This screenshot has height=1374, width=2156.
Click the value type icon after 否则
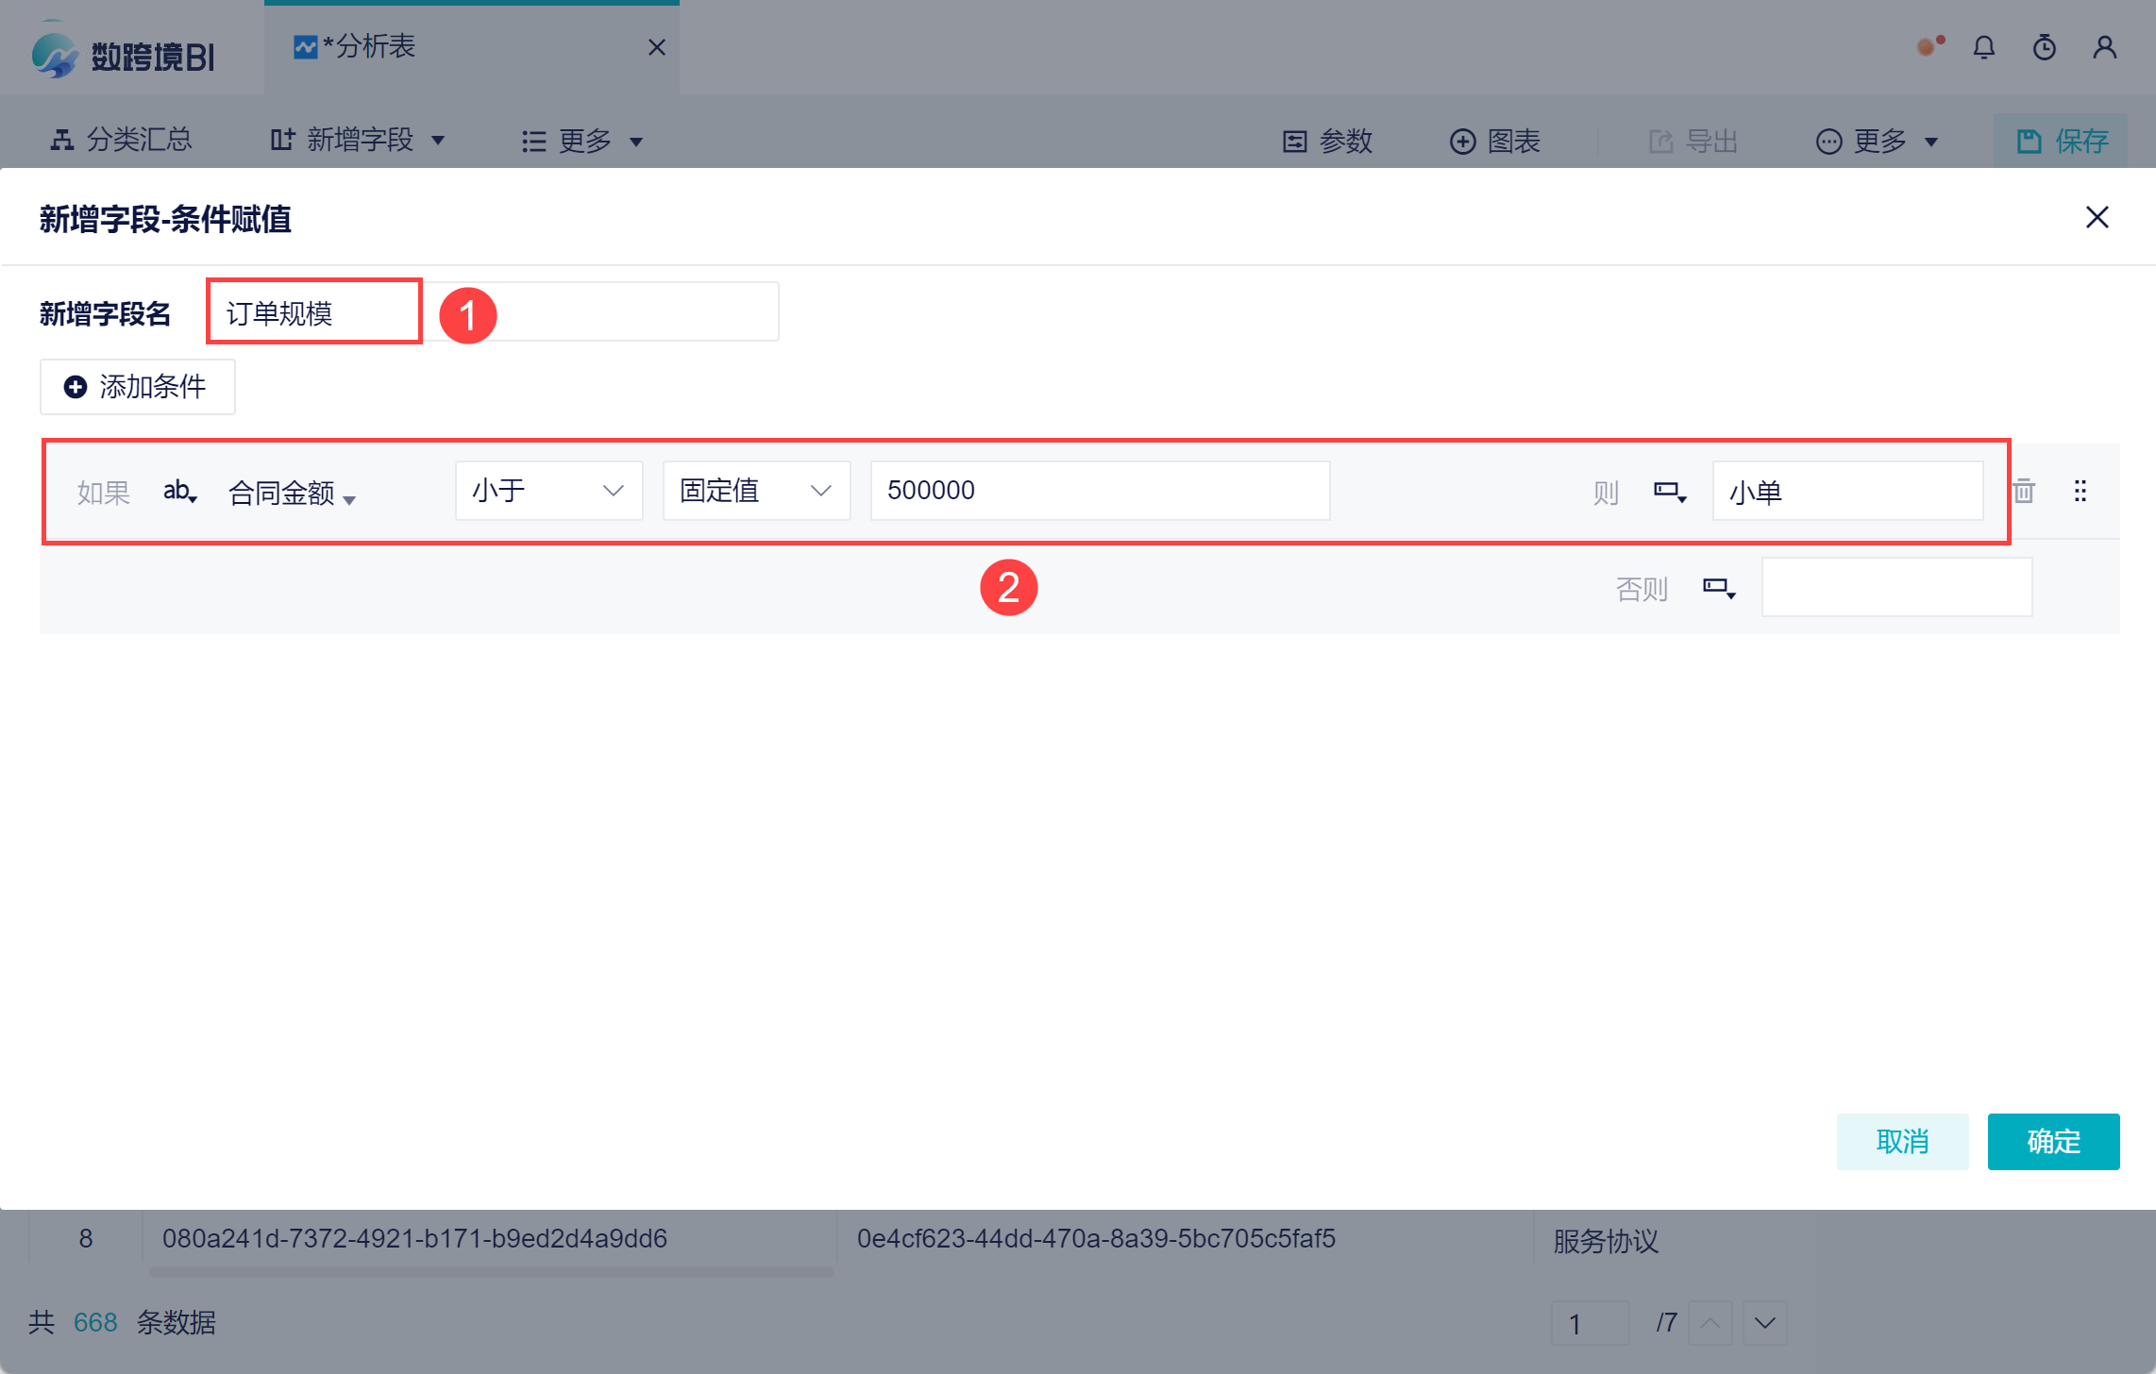[x=1718, y=588]
